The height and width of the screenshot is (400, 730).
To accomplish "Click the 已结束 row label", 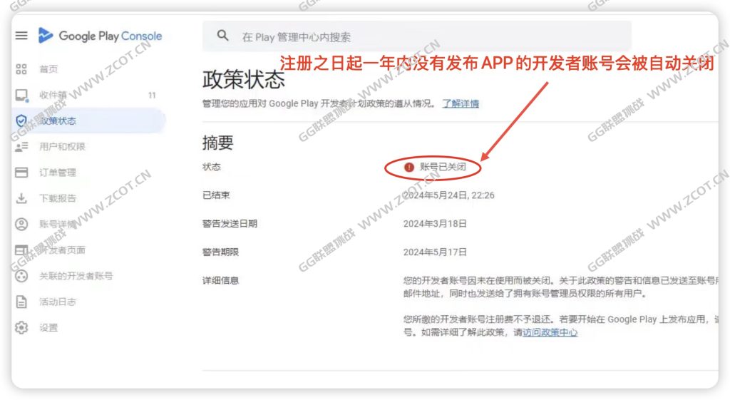I will [217, 195].
